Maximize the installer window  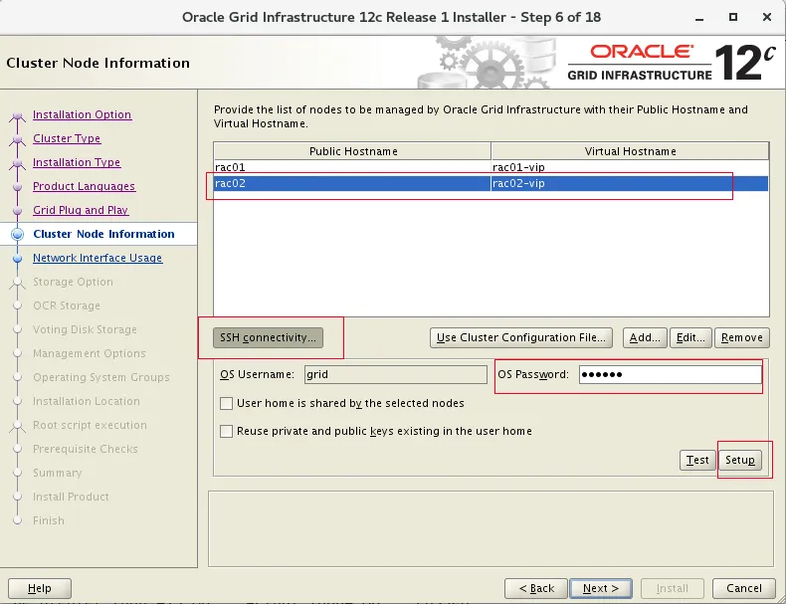coord(733,17)
